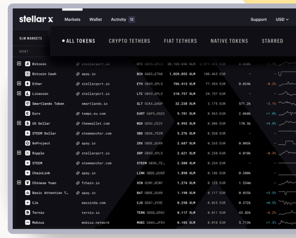Click the ASSET column header
Image resolution: width=296 pixels, height=238 pixels.
[x=24, y=51]
